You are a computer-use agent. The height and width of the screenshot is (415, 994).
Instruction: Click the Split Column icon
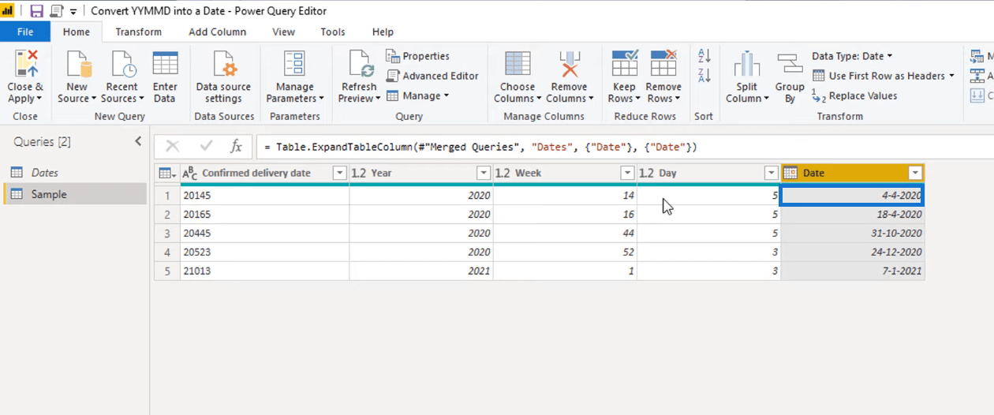point(747,64)
